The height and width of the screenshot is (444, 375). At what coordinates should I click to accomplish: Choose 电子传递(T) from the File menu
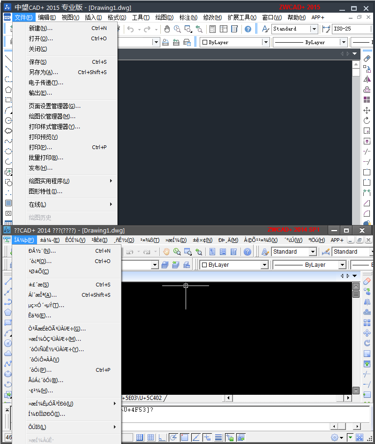[71, 83]
